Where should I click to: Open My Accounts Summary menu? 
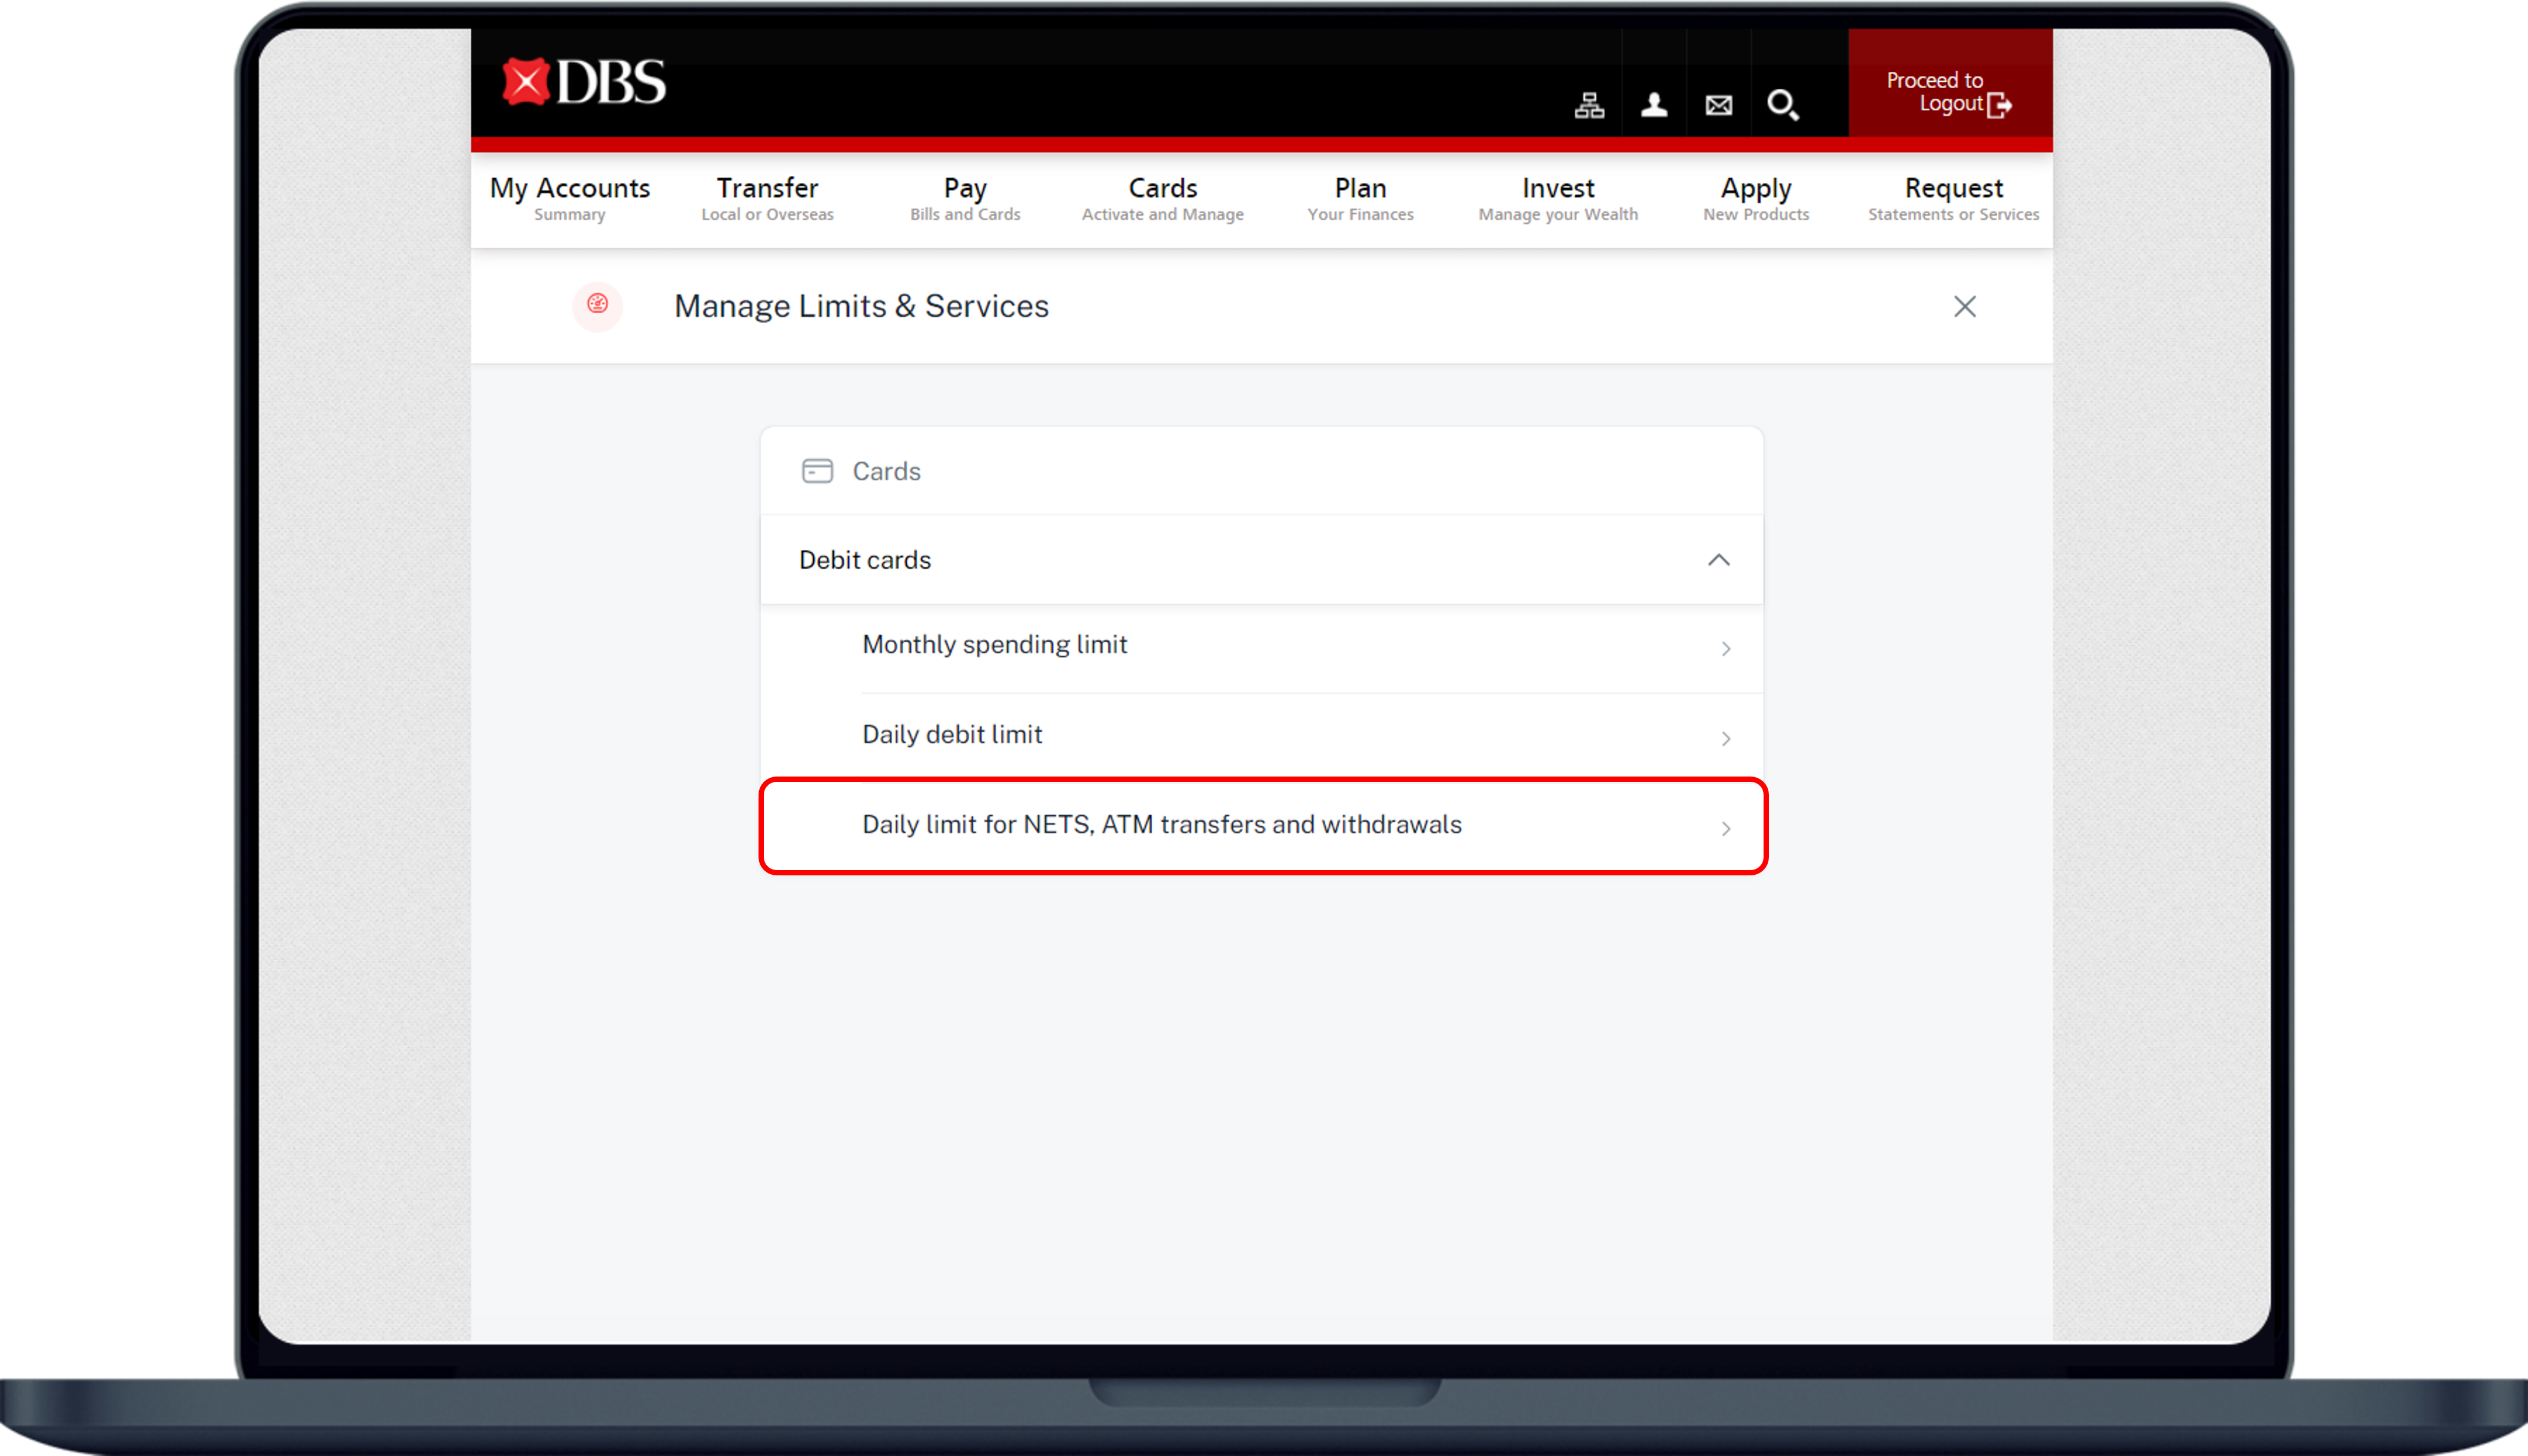[x=570, y=198]
